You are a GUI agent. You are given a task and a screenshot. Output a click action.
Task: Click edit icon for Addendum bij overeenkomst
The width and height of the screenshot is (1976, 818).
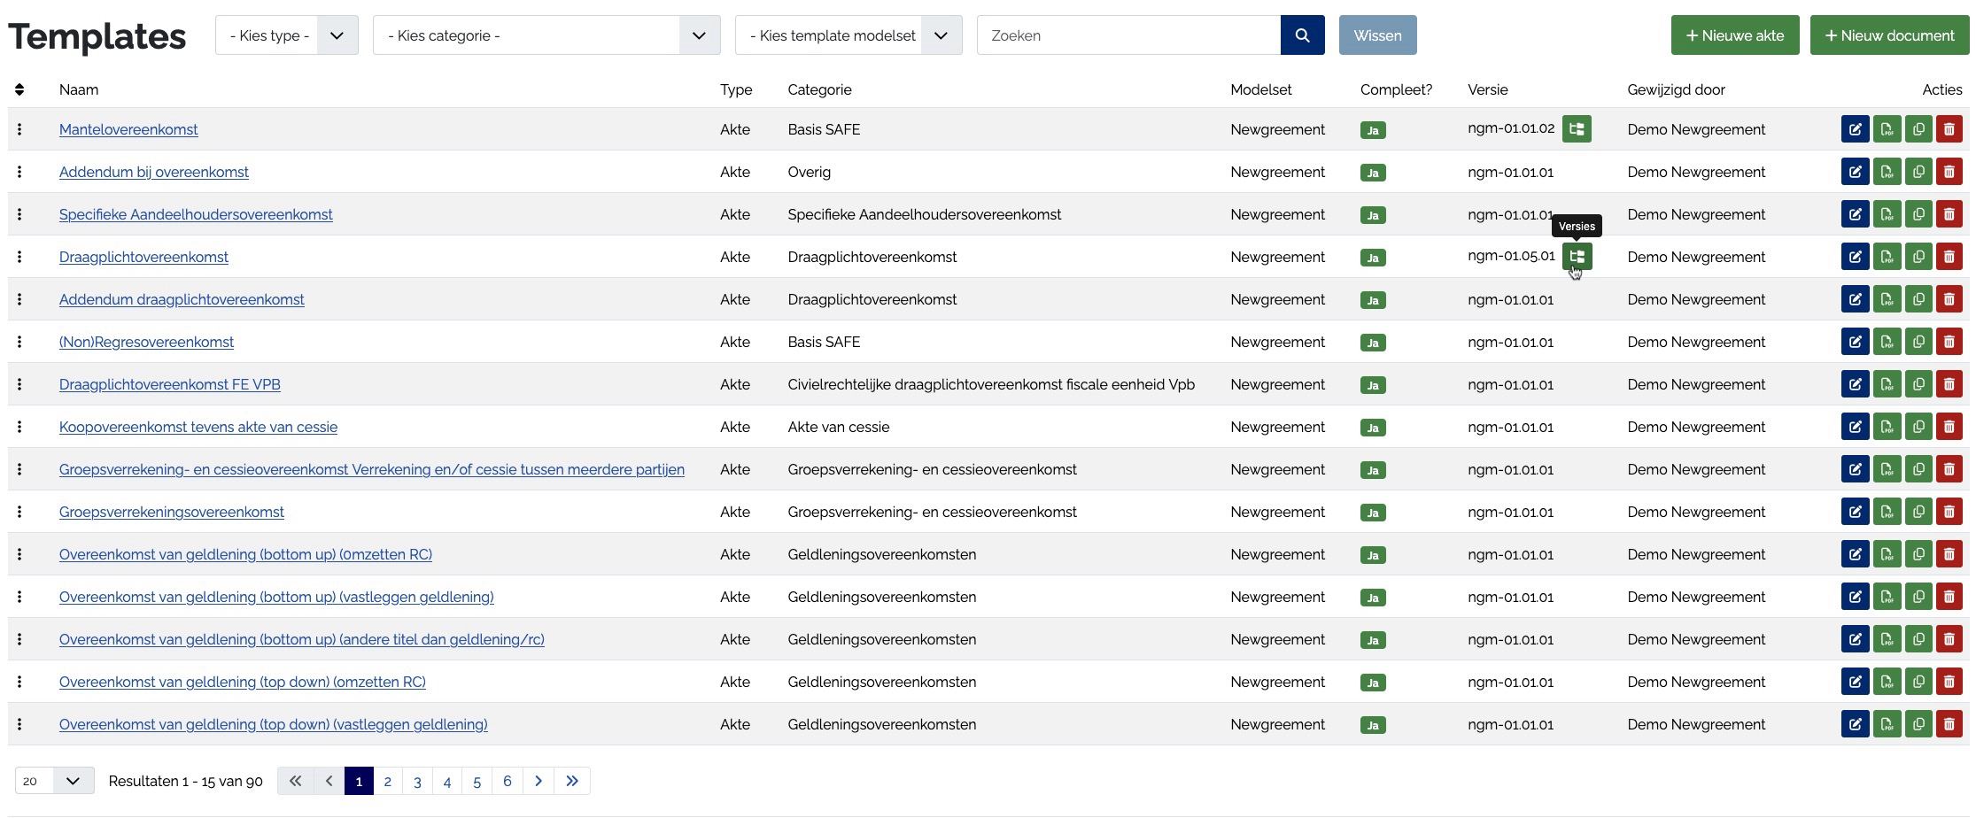pos(1855,172)
